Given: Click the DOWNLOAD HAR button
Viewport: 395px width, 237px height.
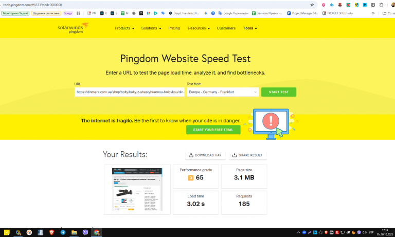Looking at the screenshot, I should point(205,155).
